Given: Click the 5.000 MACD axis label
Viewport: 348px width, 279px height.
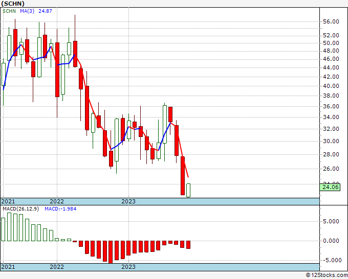Looking at the screenshot, I should click(331, 221).
